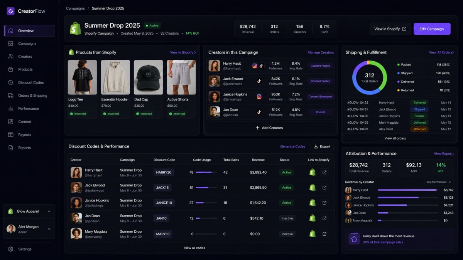The image size is (463, 260).
Task: Click the Export button
Action: click(x=322, y=146)
